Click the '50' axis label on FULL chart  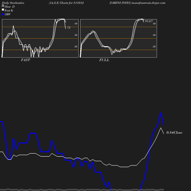click(154, 35)
